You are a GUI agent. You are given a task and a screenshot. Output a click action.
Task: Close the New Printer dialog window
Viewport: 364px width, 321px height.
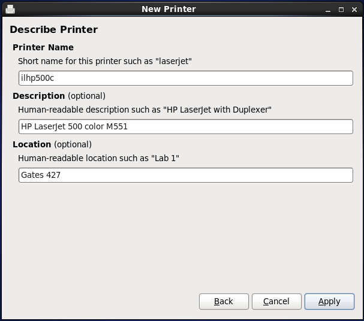click(x=354, y=10)
